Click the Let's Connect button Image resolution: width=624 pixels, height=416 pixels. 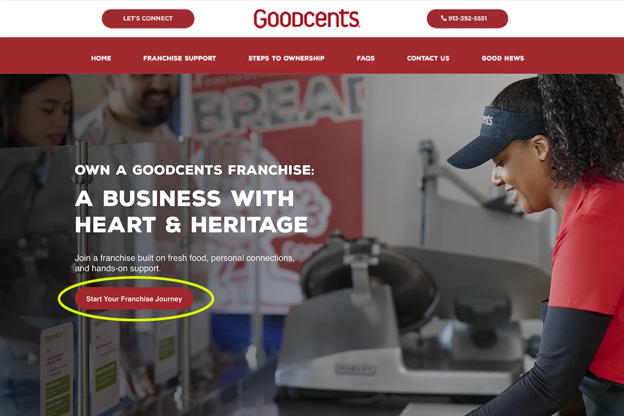click(148, 18)
